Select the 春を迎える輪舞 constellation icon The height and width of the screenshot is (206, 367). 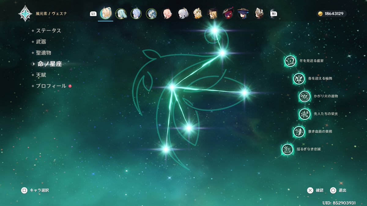click(298, 79)
